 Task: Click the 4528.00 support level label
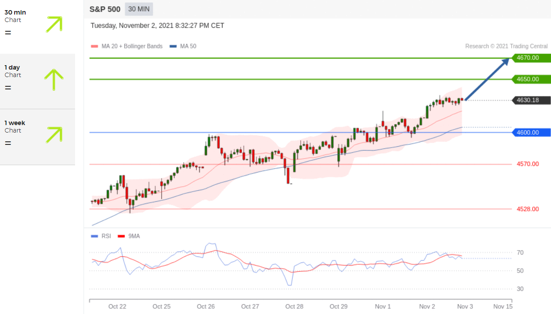click(528, 209)
